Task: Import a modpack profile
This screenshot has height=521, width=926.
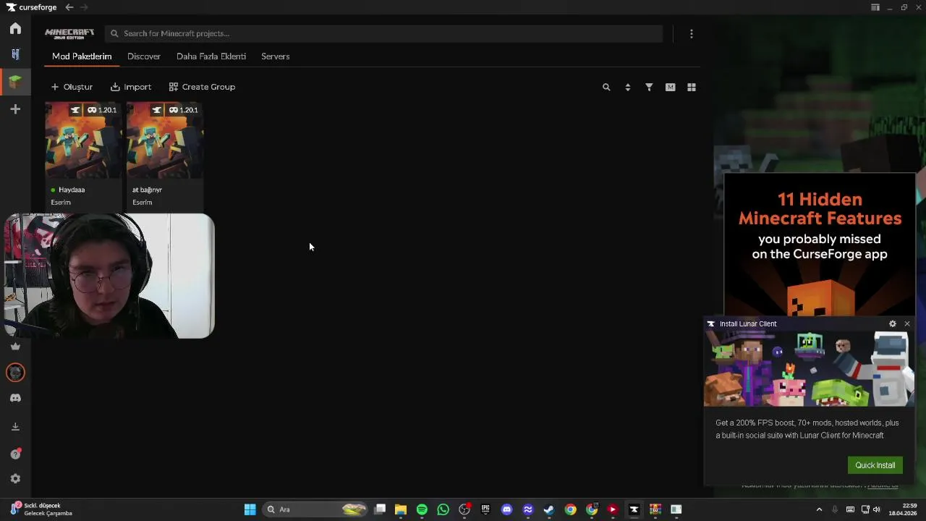Action: point(131,87)
